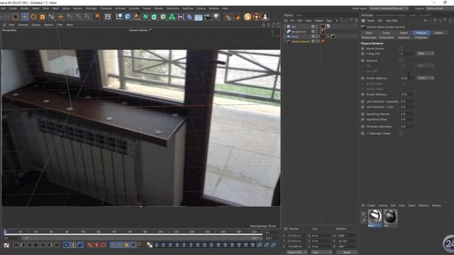This screenshot has width=454, height=255.
Task: Select Background object in Objects manager
Action: [x=298, y=31]
